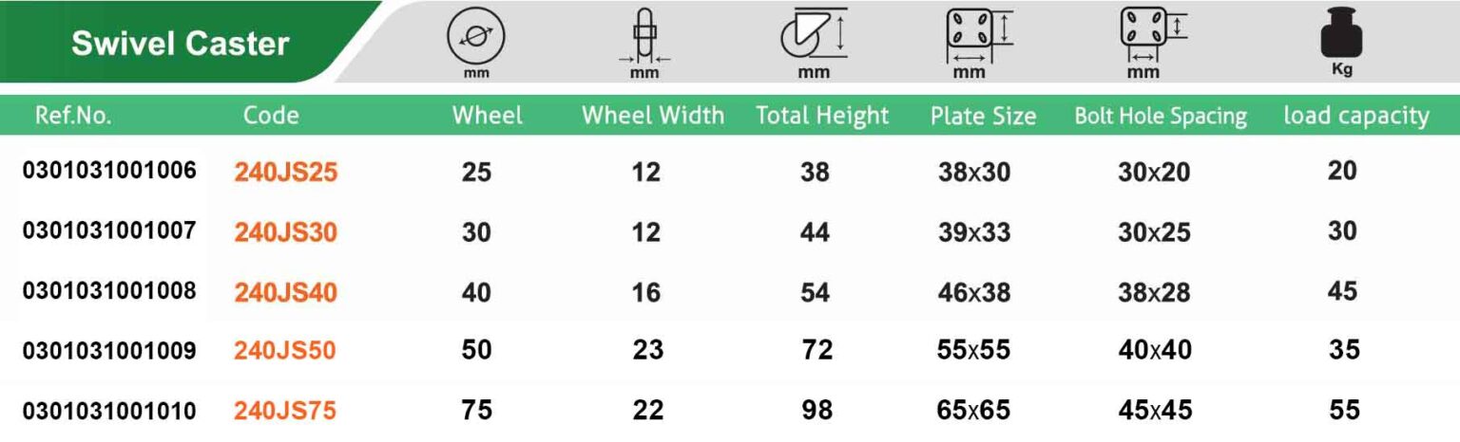Open product code 240JS30

point(285,232)
